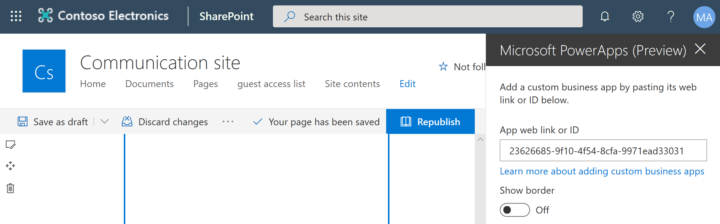720x224 pixels.
Task: Open the app launcher waffle icon
Action: tap(16, 16)
